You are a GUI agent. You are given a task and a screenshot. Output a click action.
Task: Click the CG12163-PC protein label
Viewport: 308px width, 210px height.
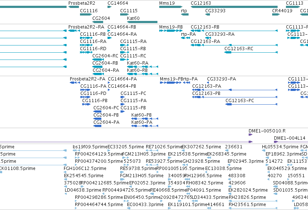click(x=240, y=101)
